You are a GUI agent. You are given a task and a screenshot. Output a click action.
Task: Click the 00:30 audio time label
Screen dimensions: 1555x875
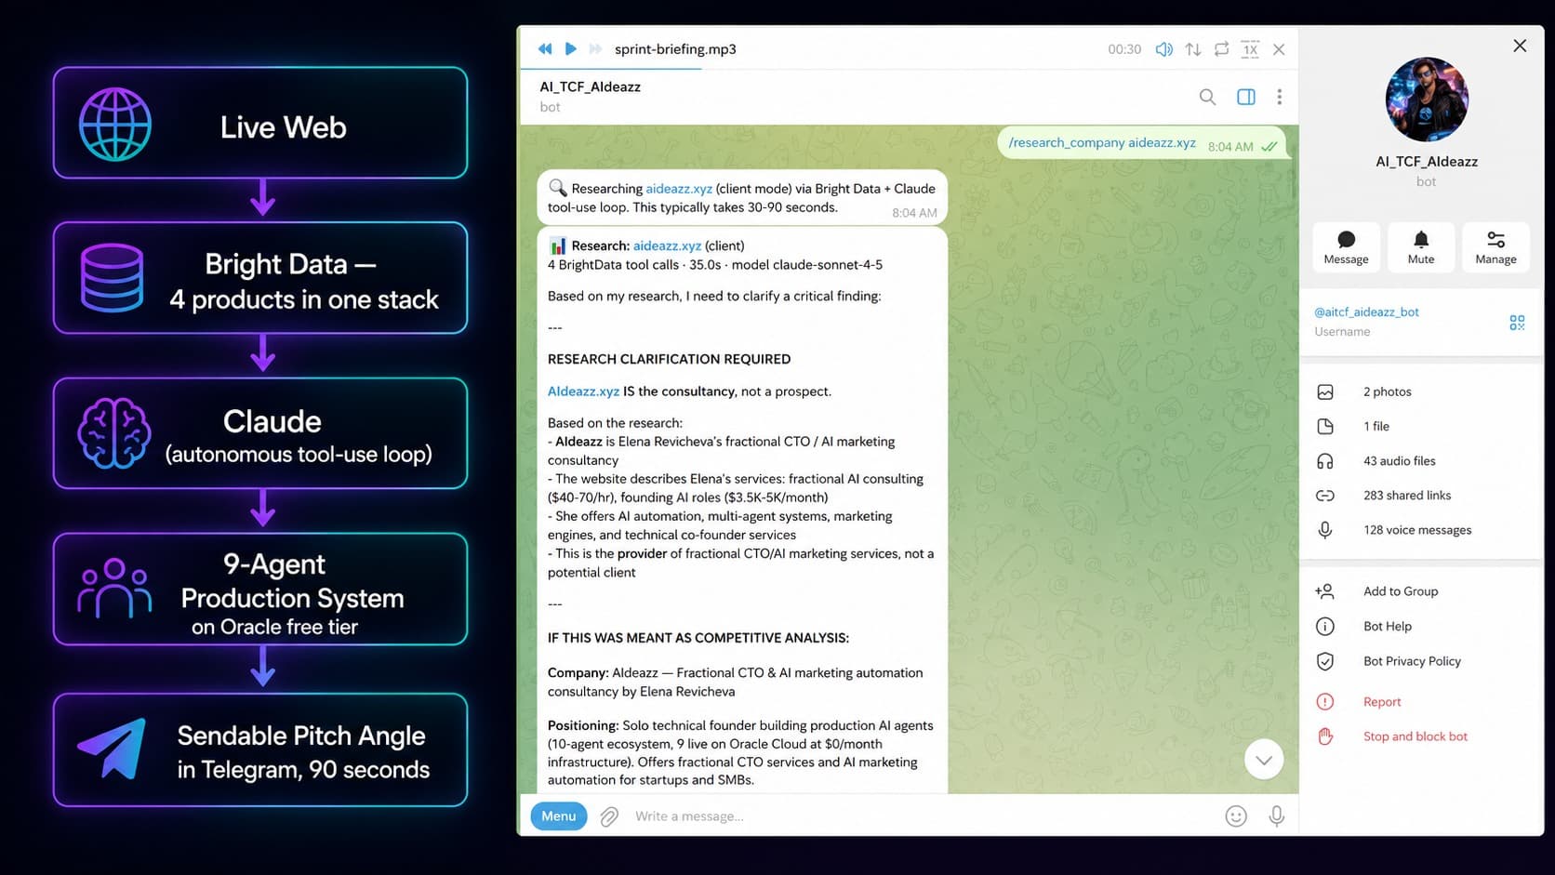(1124, 49)
